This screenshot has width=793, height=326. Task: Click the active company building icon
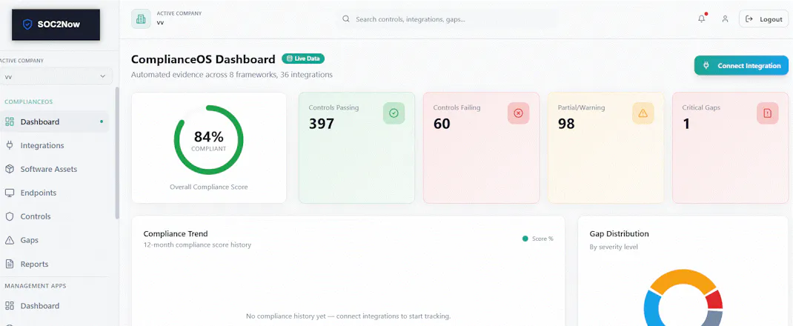(141, 19)
